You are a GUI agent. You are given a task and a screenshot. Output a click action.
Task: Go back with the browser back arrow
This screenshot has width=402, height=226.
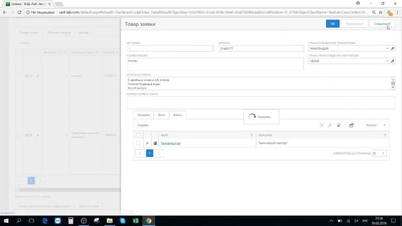tap(5, 13)
